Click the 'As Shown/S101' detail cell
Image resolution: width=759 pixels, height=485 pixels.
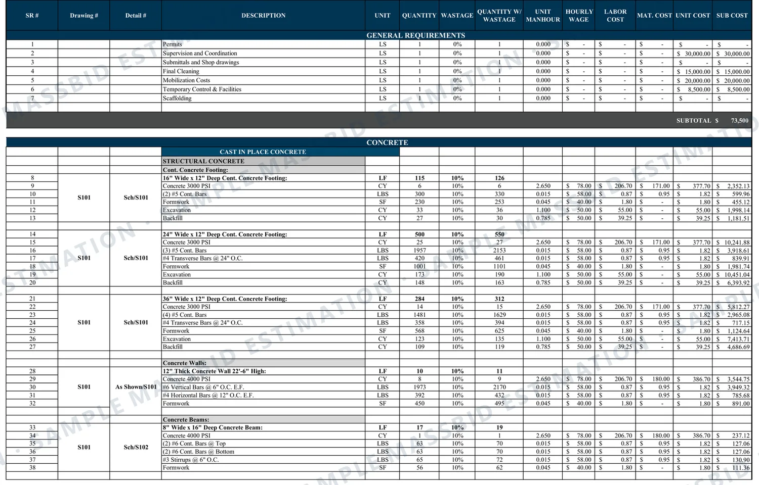point(136,387)
